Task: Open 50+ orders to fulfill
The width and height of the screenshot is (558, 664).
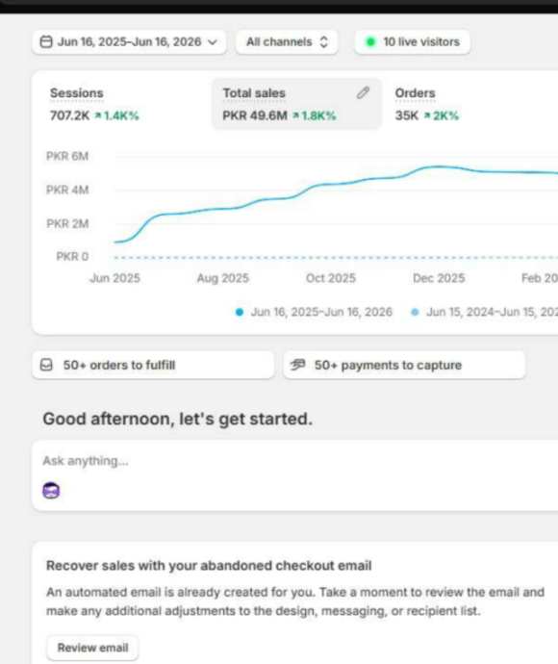Action: [153, 365]
